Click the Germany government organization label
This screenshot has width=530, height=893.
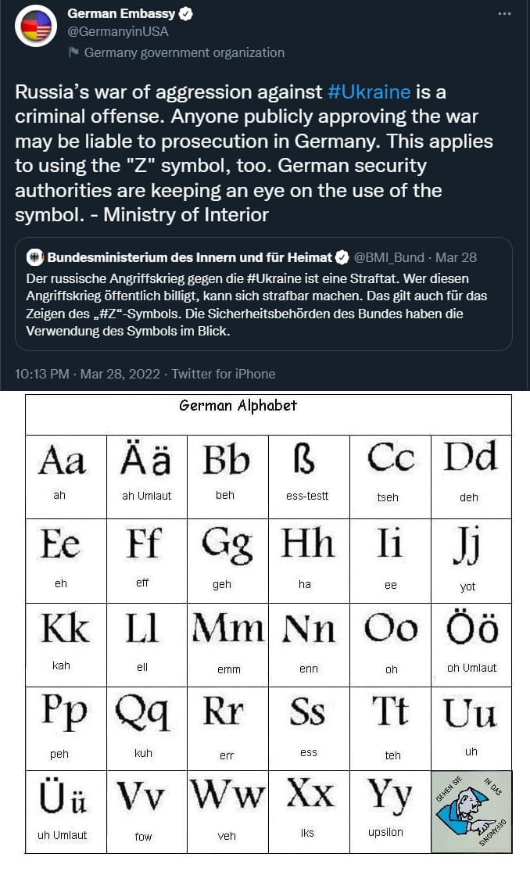(184, 52)
